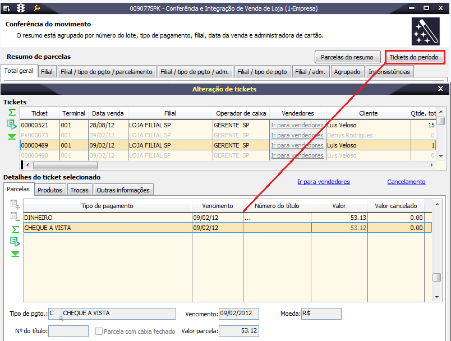Click Ir para vendedores in ticket 00000490 row
The width and height of the screenshot is (451, 341).
297,155
